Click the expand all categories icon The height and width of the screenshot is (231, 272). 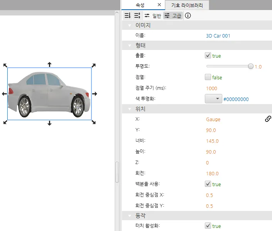coord(137,15)
